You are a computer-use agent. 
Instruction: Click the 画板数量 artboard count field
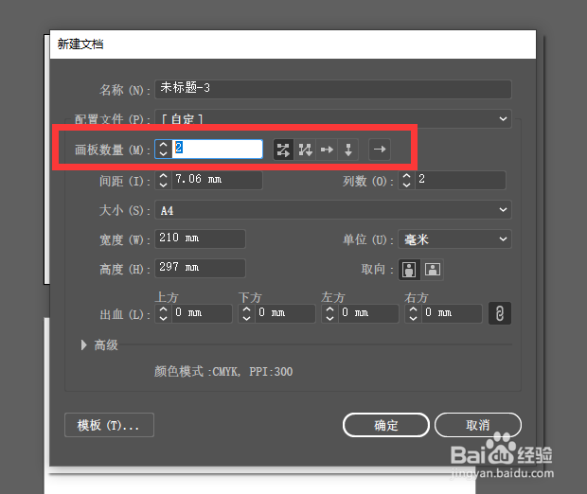(x=218, y=149)
